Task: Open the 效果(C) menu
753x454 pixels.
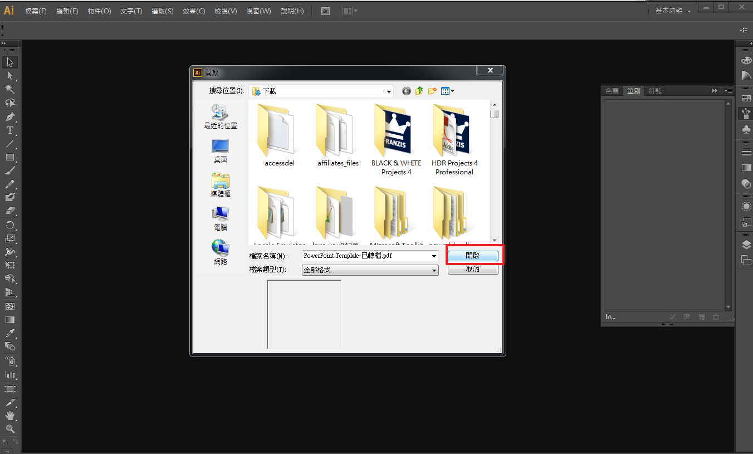Action: 194,11
